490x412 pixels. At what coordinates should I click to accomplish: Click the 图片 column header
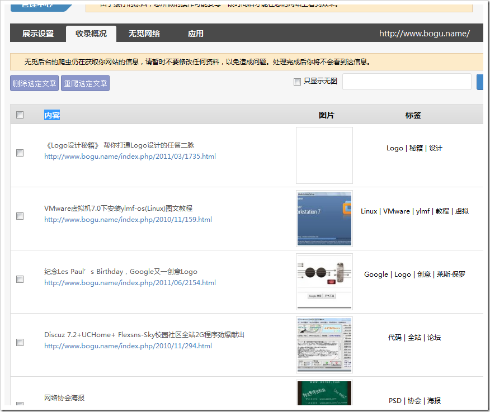pos(326,115)
